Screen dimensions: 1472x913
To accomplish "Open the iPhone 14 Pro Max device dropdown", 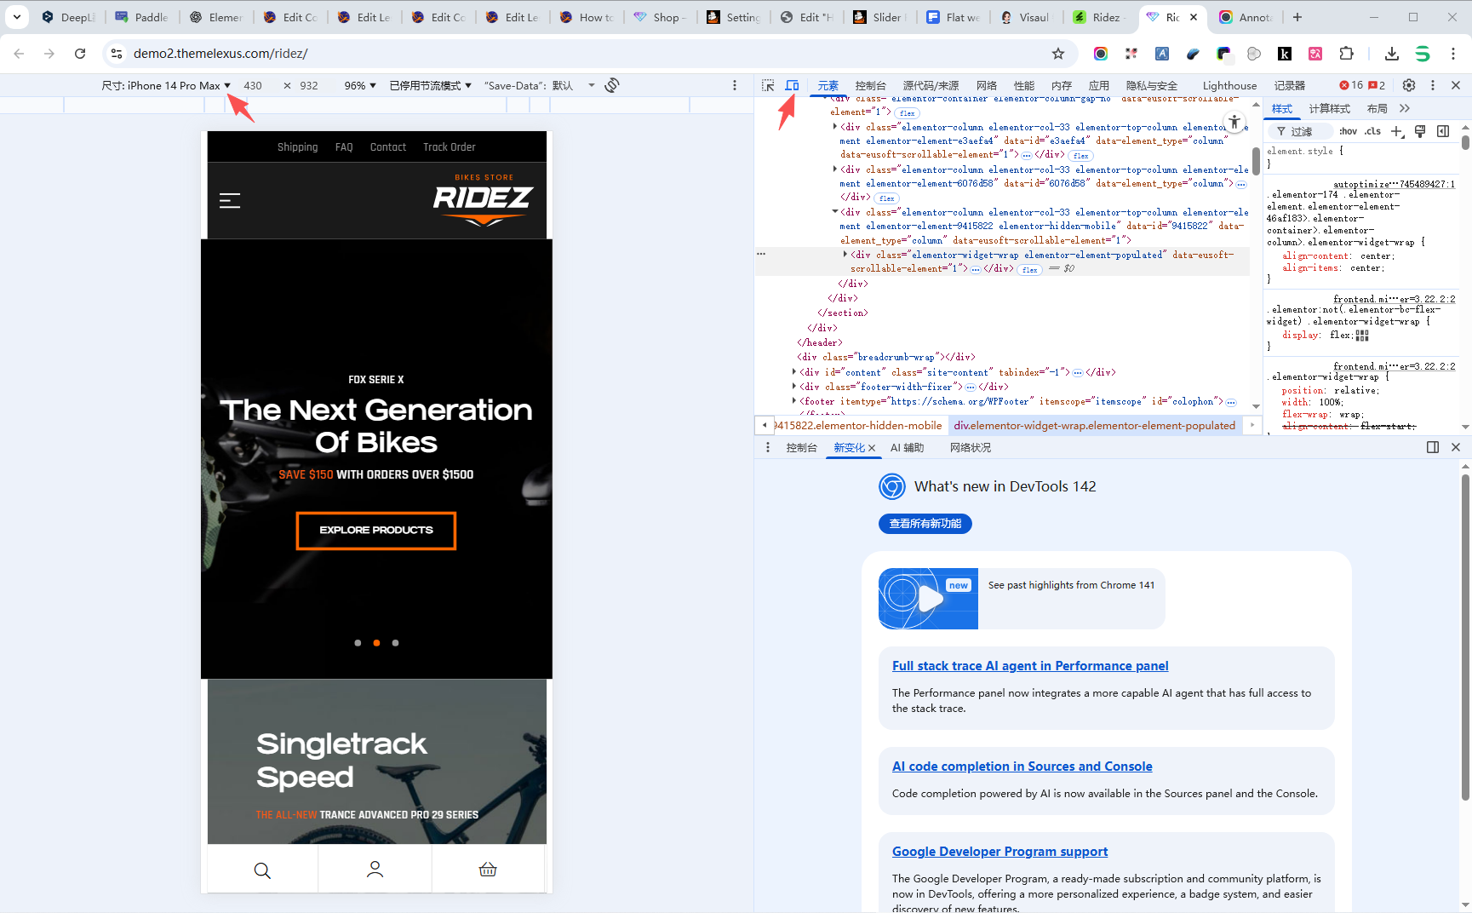I will [x=167, y=85].
